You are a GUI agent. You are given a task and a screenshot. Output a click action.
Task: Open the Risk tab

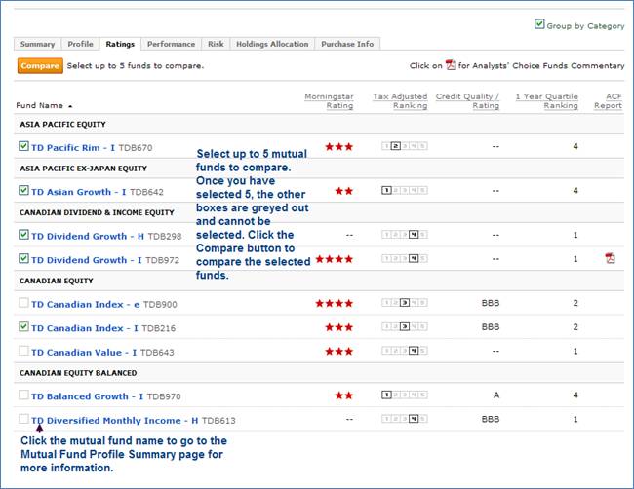(216, 44)
